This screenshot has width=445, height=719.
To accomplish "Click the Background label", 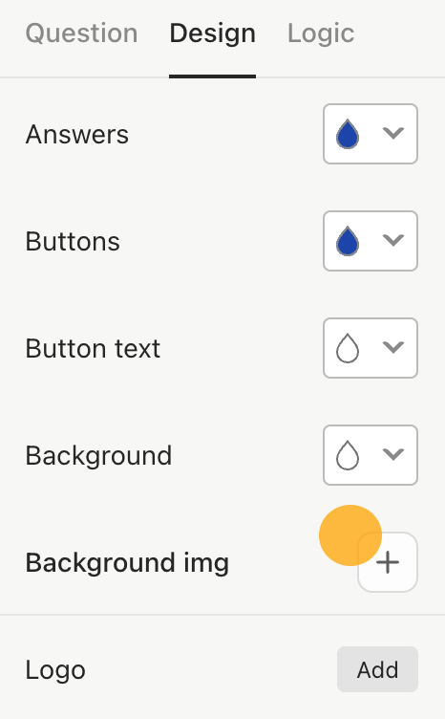I will (98, 455).
